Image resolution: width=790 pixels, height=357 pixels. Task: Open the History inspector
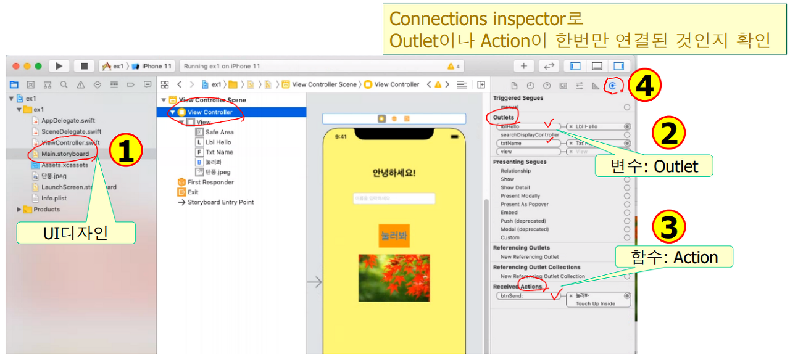click(x=530, y=86)
